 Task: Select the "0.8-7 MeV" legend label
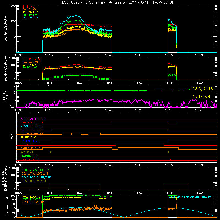point(30,65)
